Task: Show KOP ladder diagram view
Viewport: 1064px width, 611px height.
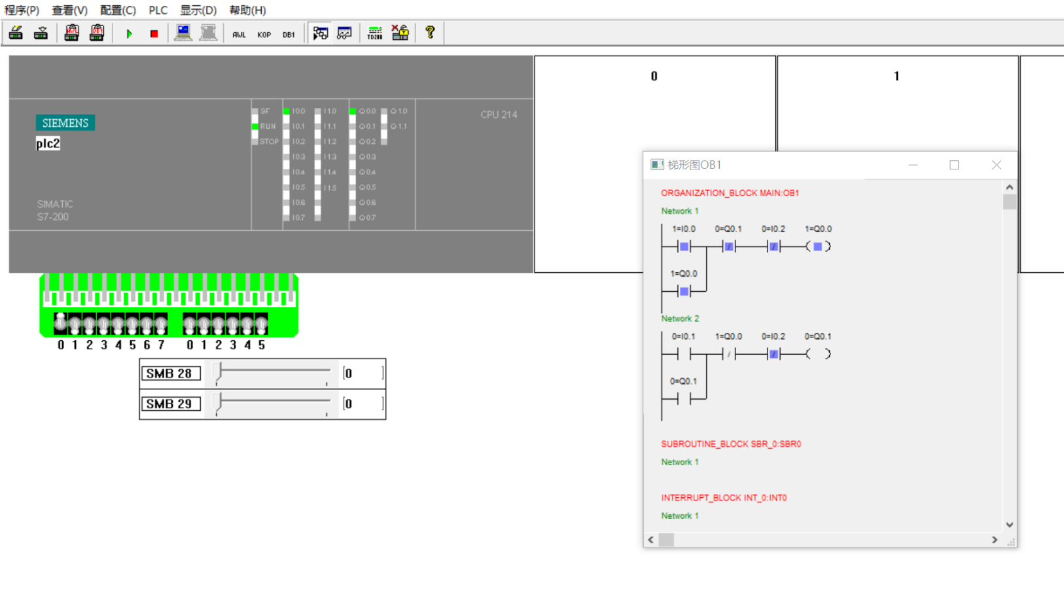Action: click(264, 34)
